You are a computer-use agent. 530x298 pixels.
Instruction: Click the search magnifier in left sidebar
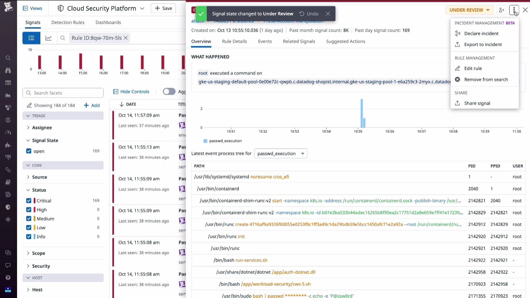[8, 58]
